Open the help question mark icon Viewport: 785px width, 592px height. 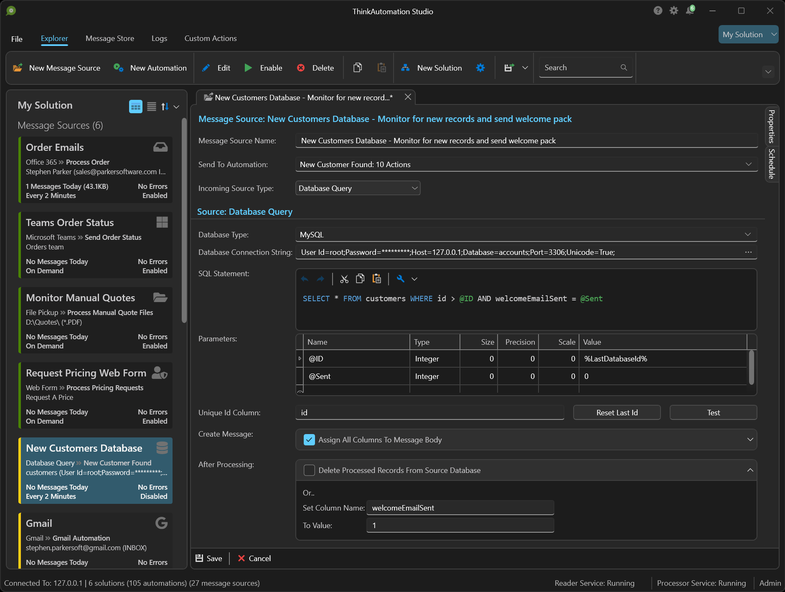[658, 10]
